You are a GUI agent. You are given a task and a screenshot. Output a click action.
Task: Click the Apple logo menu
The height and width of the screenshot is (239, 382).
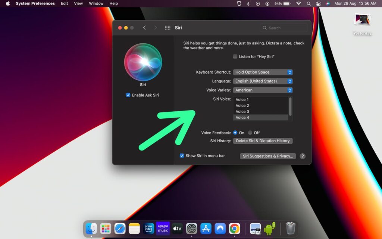[x=8, y=3]
